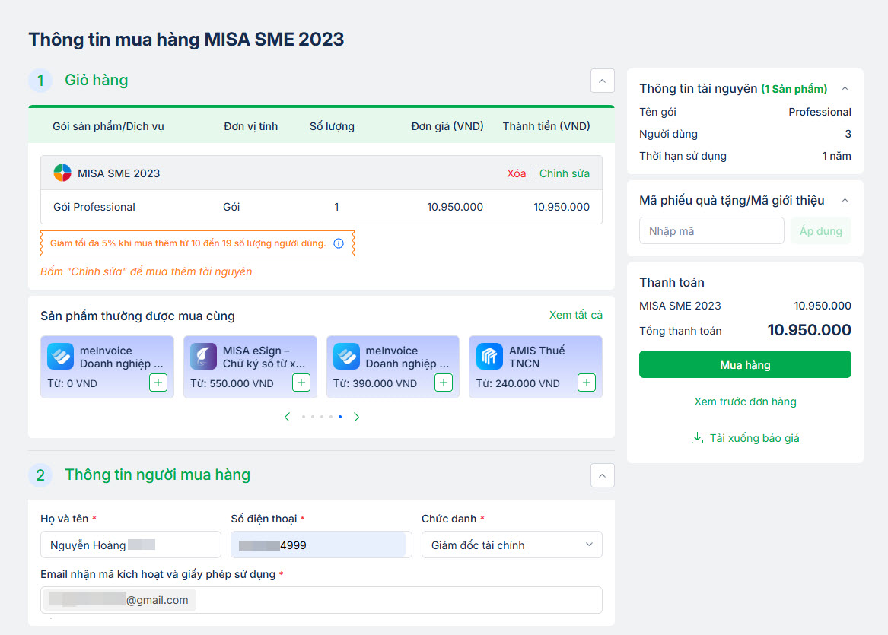Collapse the Giỏ hàng section
The width and height of the screenshot is (888, 635).
point(602,81)
